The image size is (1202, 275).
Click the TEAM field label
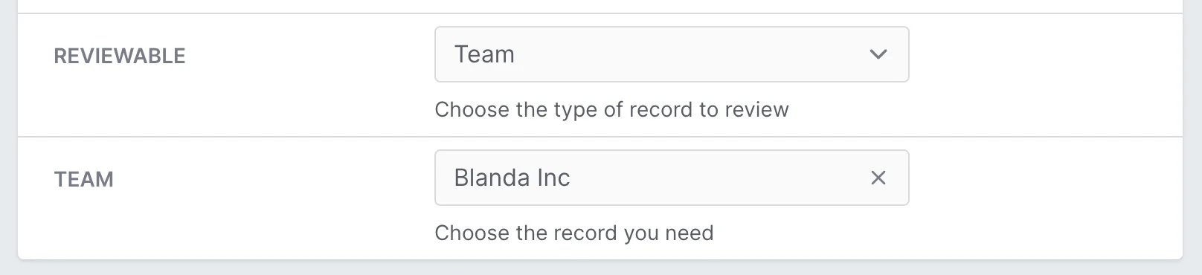(x=84, y=179)
